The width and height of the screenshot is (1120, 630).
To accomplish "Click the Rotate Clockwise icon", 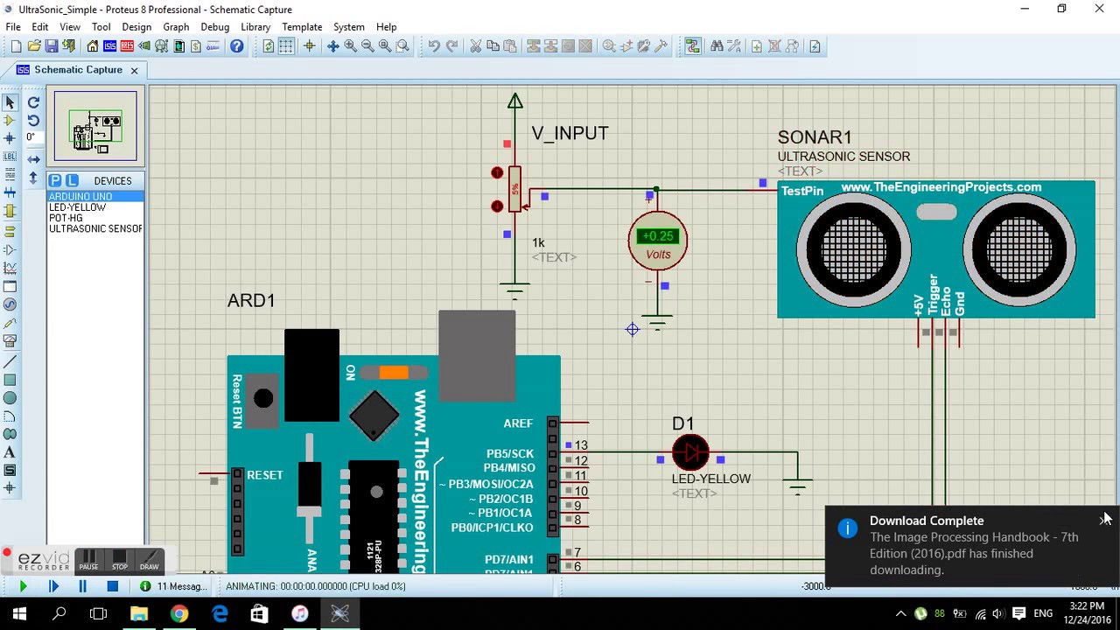I will (x=33, y=102).
